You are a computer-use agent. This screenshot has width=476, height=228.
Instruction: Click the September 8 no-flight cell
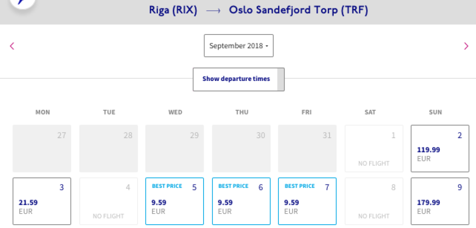tap(373, 201)
